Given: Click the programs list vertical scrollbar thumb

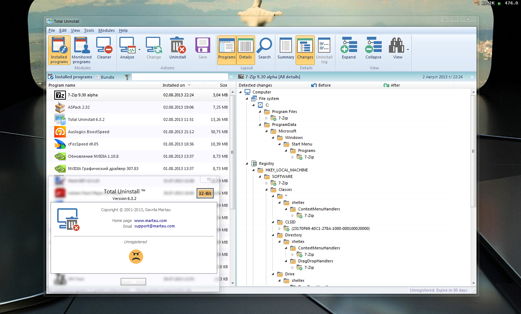Looking at the screenshot, I should pos(233,152).
